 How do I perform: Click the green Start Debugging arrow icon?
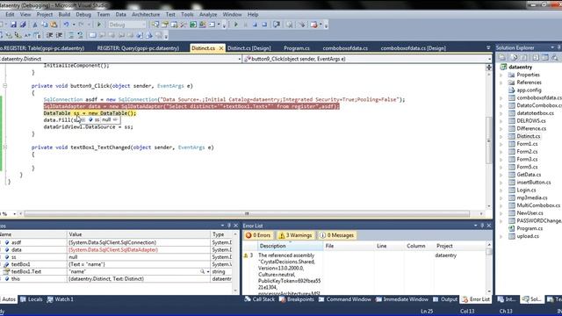pyautogui.click(x=99, y=25)
